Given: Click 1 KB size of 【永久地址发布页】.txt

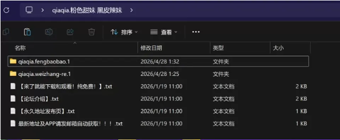Looking at the screenshot, I should click(x=301, y=112).
